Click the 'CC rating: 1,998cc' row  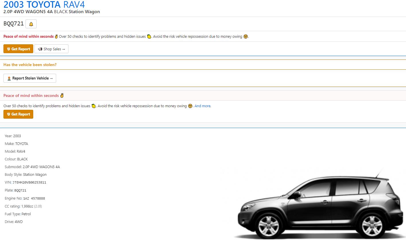click(x=23, y=206)
